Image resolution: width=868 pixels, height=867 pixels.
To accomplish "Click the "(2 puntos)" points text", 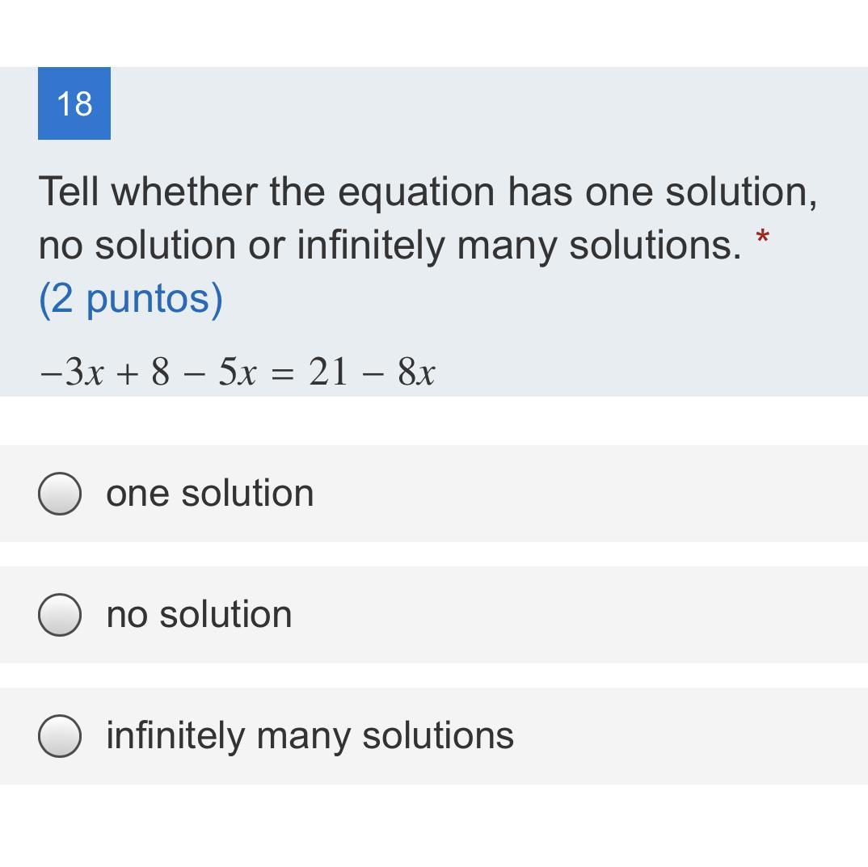I will pos(131,298).
